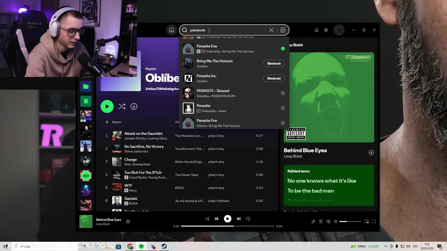Open the 2022 playlist thumbnail in sidebar
The width and height of the screenshot is (447, 251).
[x=86, y=176]
